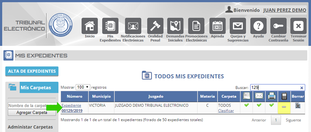The width and height of the screenshot is (311, 132).
Task: Click the ALTA DE EXPEDIENTES button
Action: [x=32, y=71]
